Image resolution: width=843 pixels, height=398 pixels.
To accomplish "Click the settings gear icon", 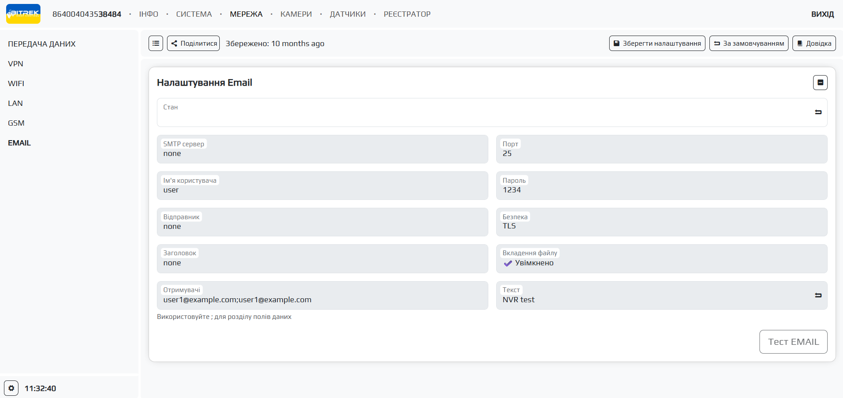I will tap(11, 388).
